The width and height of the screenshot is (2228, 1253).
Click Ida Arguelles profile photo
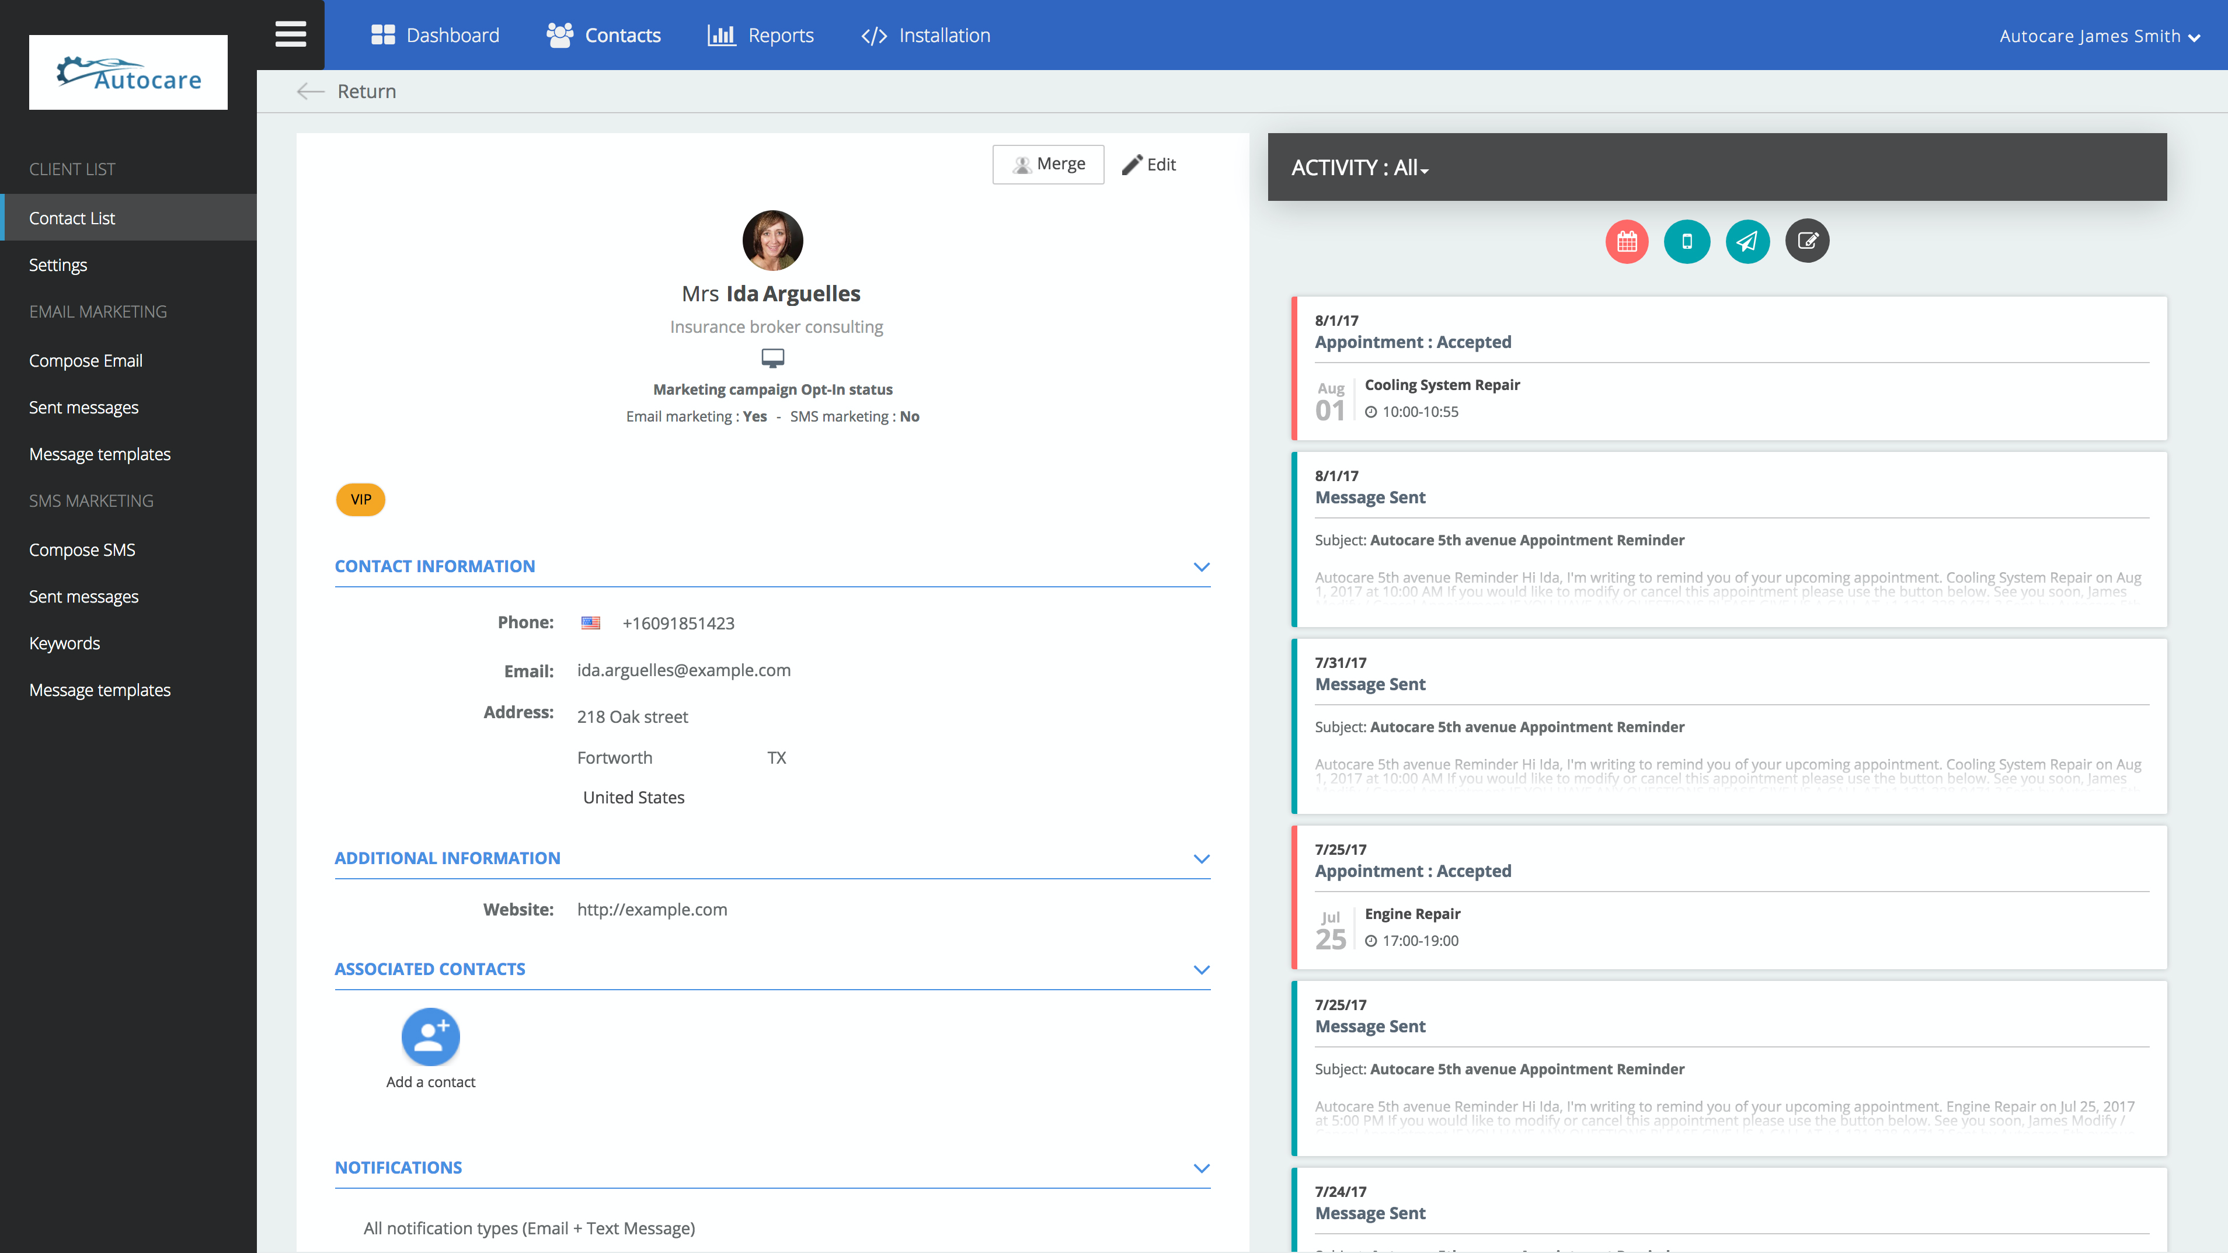tap(772, 241)
